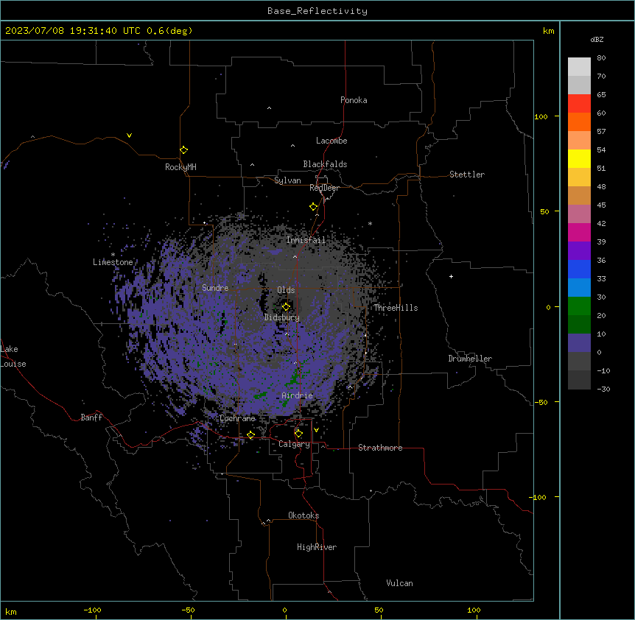The width and height of the screenshot is (635, 620).
Task: Click the ThreeHills label
Action: [396, 308]
